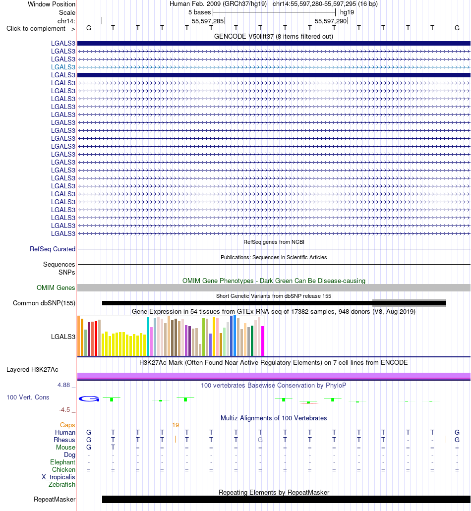Select the Elephant alignment row label
Viewport: 471px width, 511px height.
[x=62, y=462]
